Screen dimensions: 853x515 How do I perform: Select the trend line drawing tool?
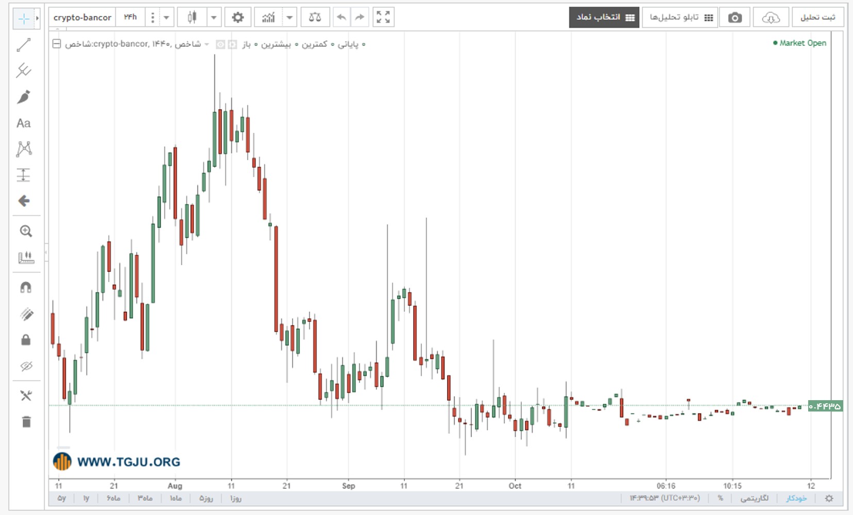point(24,45)
